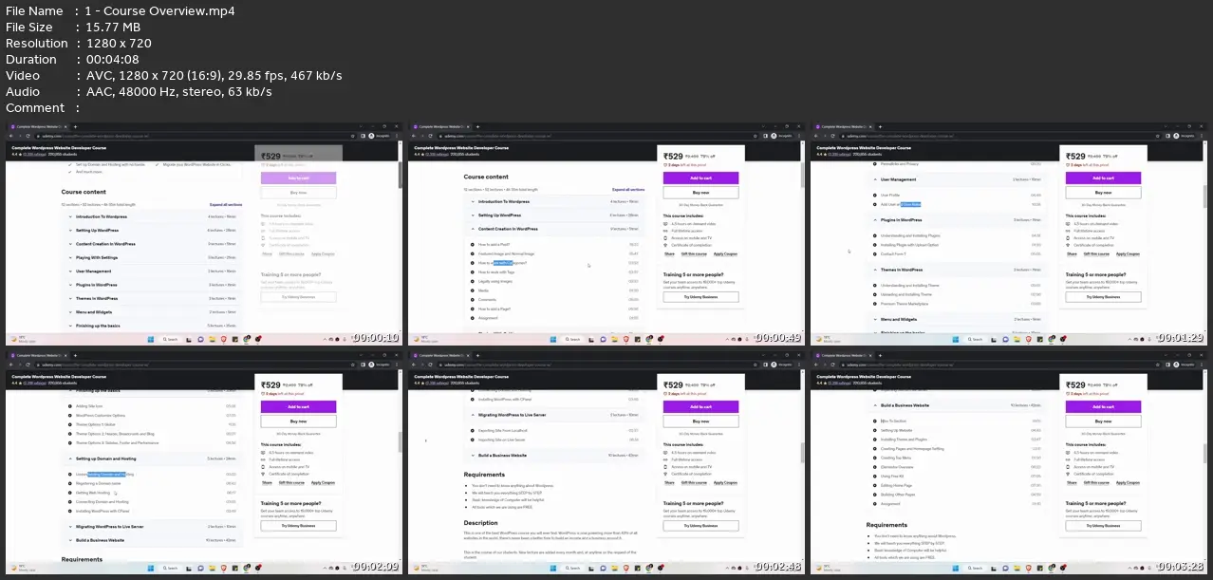Click 'Add to cart' in the 00:00:49 frame
This screenshot has width=1213, height=580.
click(x=700, y=178)
